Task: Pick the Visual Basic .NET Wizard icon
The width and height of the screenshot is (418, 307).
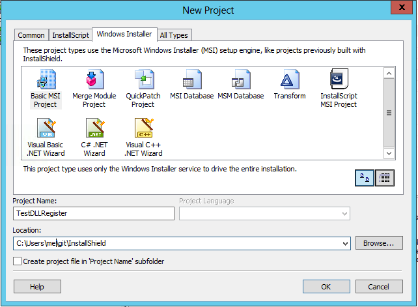Action: click(46, 128)
